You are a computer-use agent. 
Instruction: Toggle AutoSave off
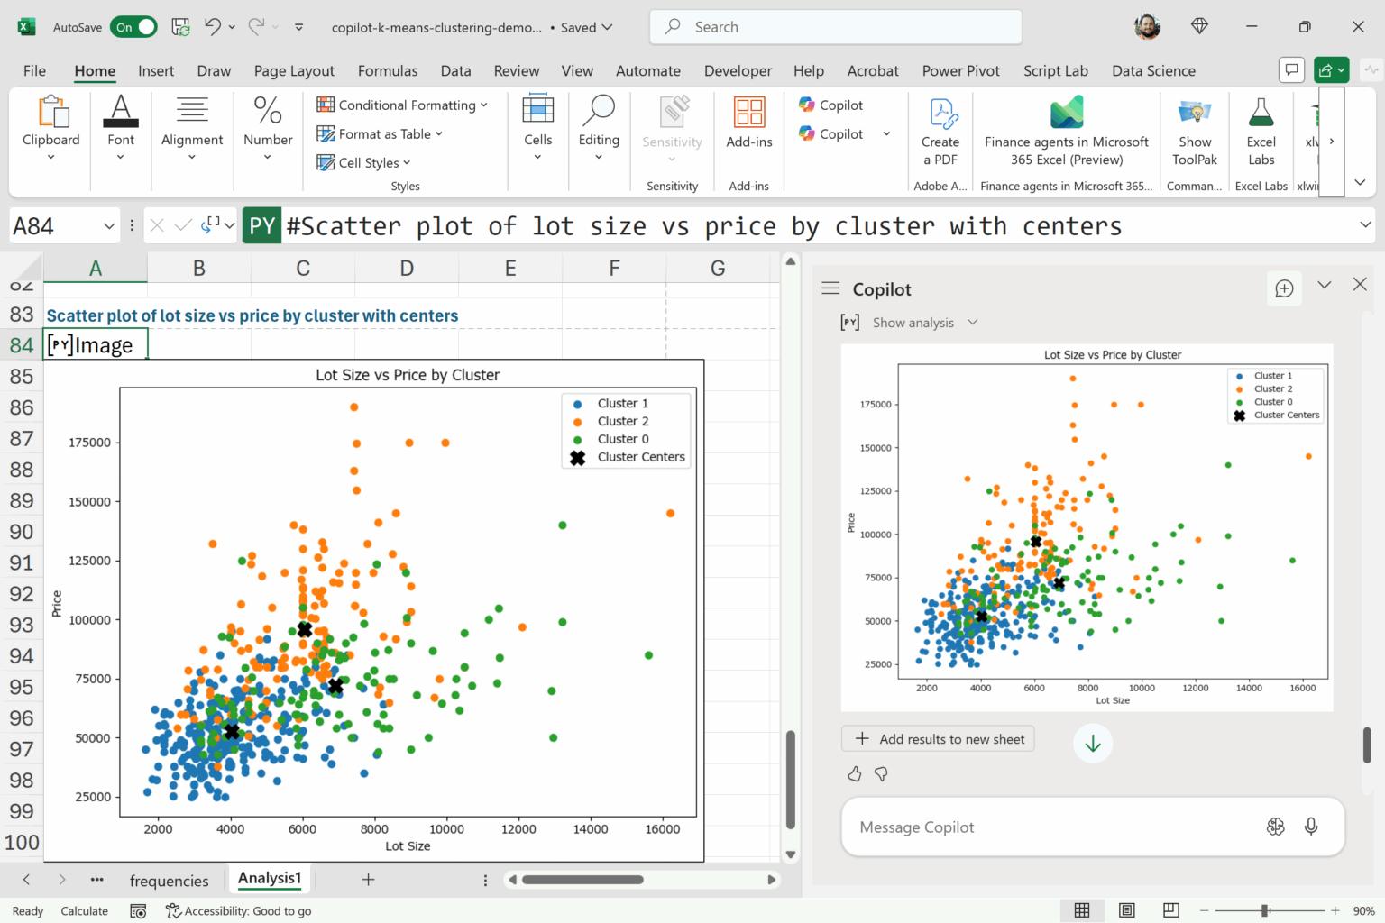coord(133,27)
